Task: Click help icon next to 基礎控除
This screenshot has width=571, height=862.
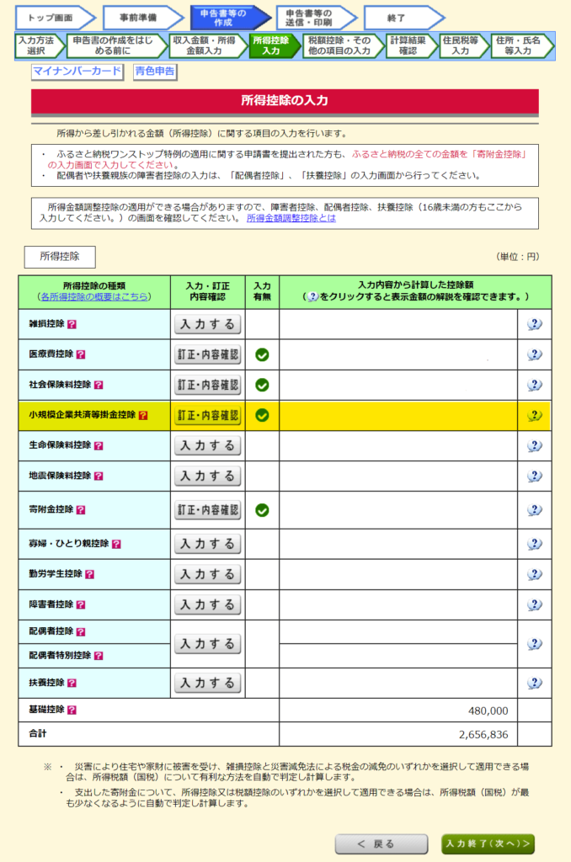Action: (72, 710)
